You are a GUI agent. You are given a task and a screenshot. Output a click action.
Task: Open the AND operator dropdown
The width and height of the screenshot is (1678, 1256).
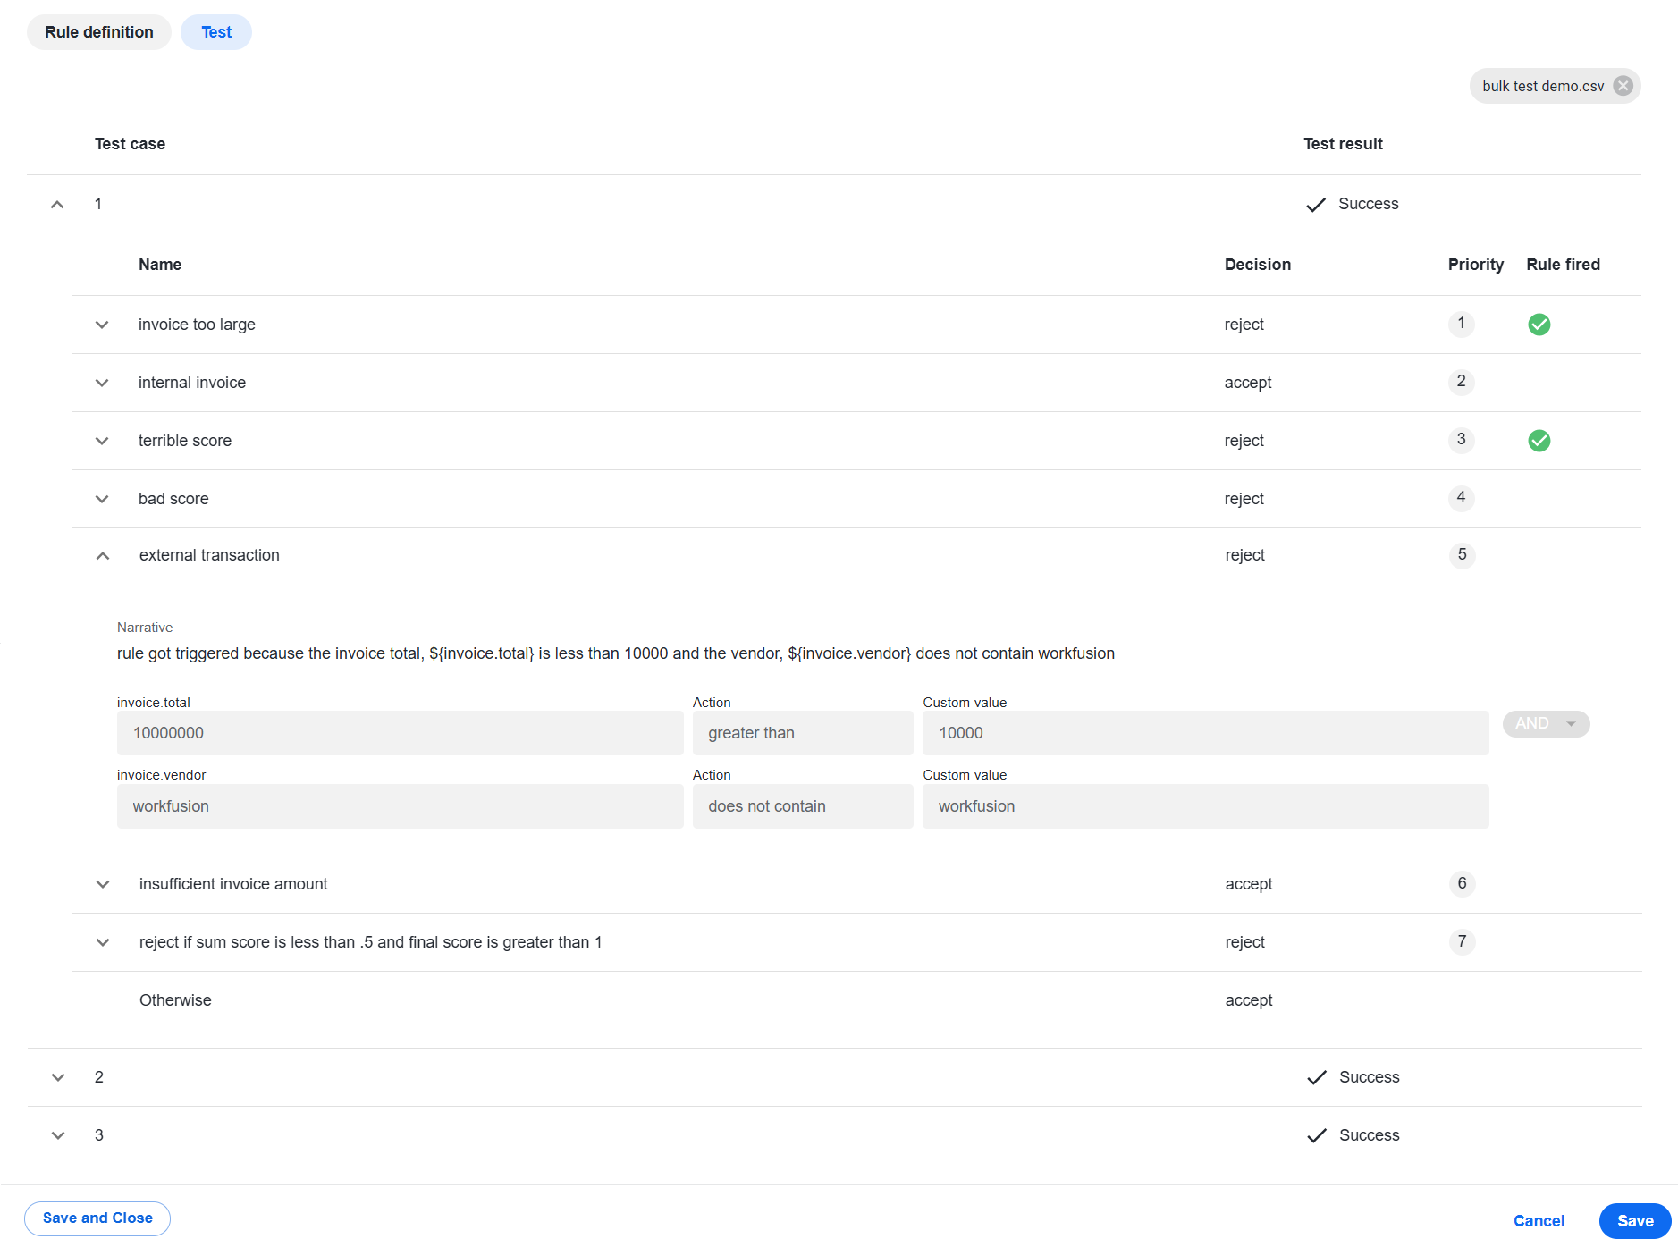click(x=1546, y=723)
